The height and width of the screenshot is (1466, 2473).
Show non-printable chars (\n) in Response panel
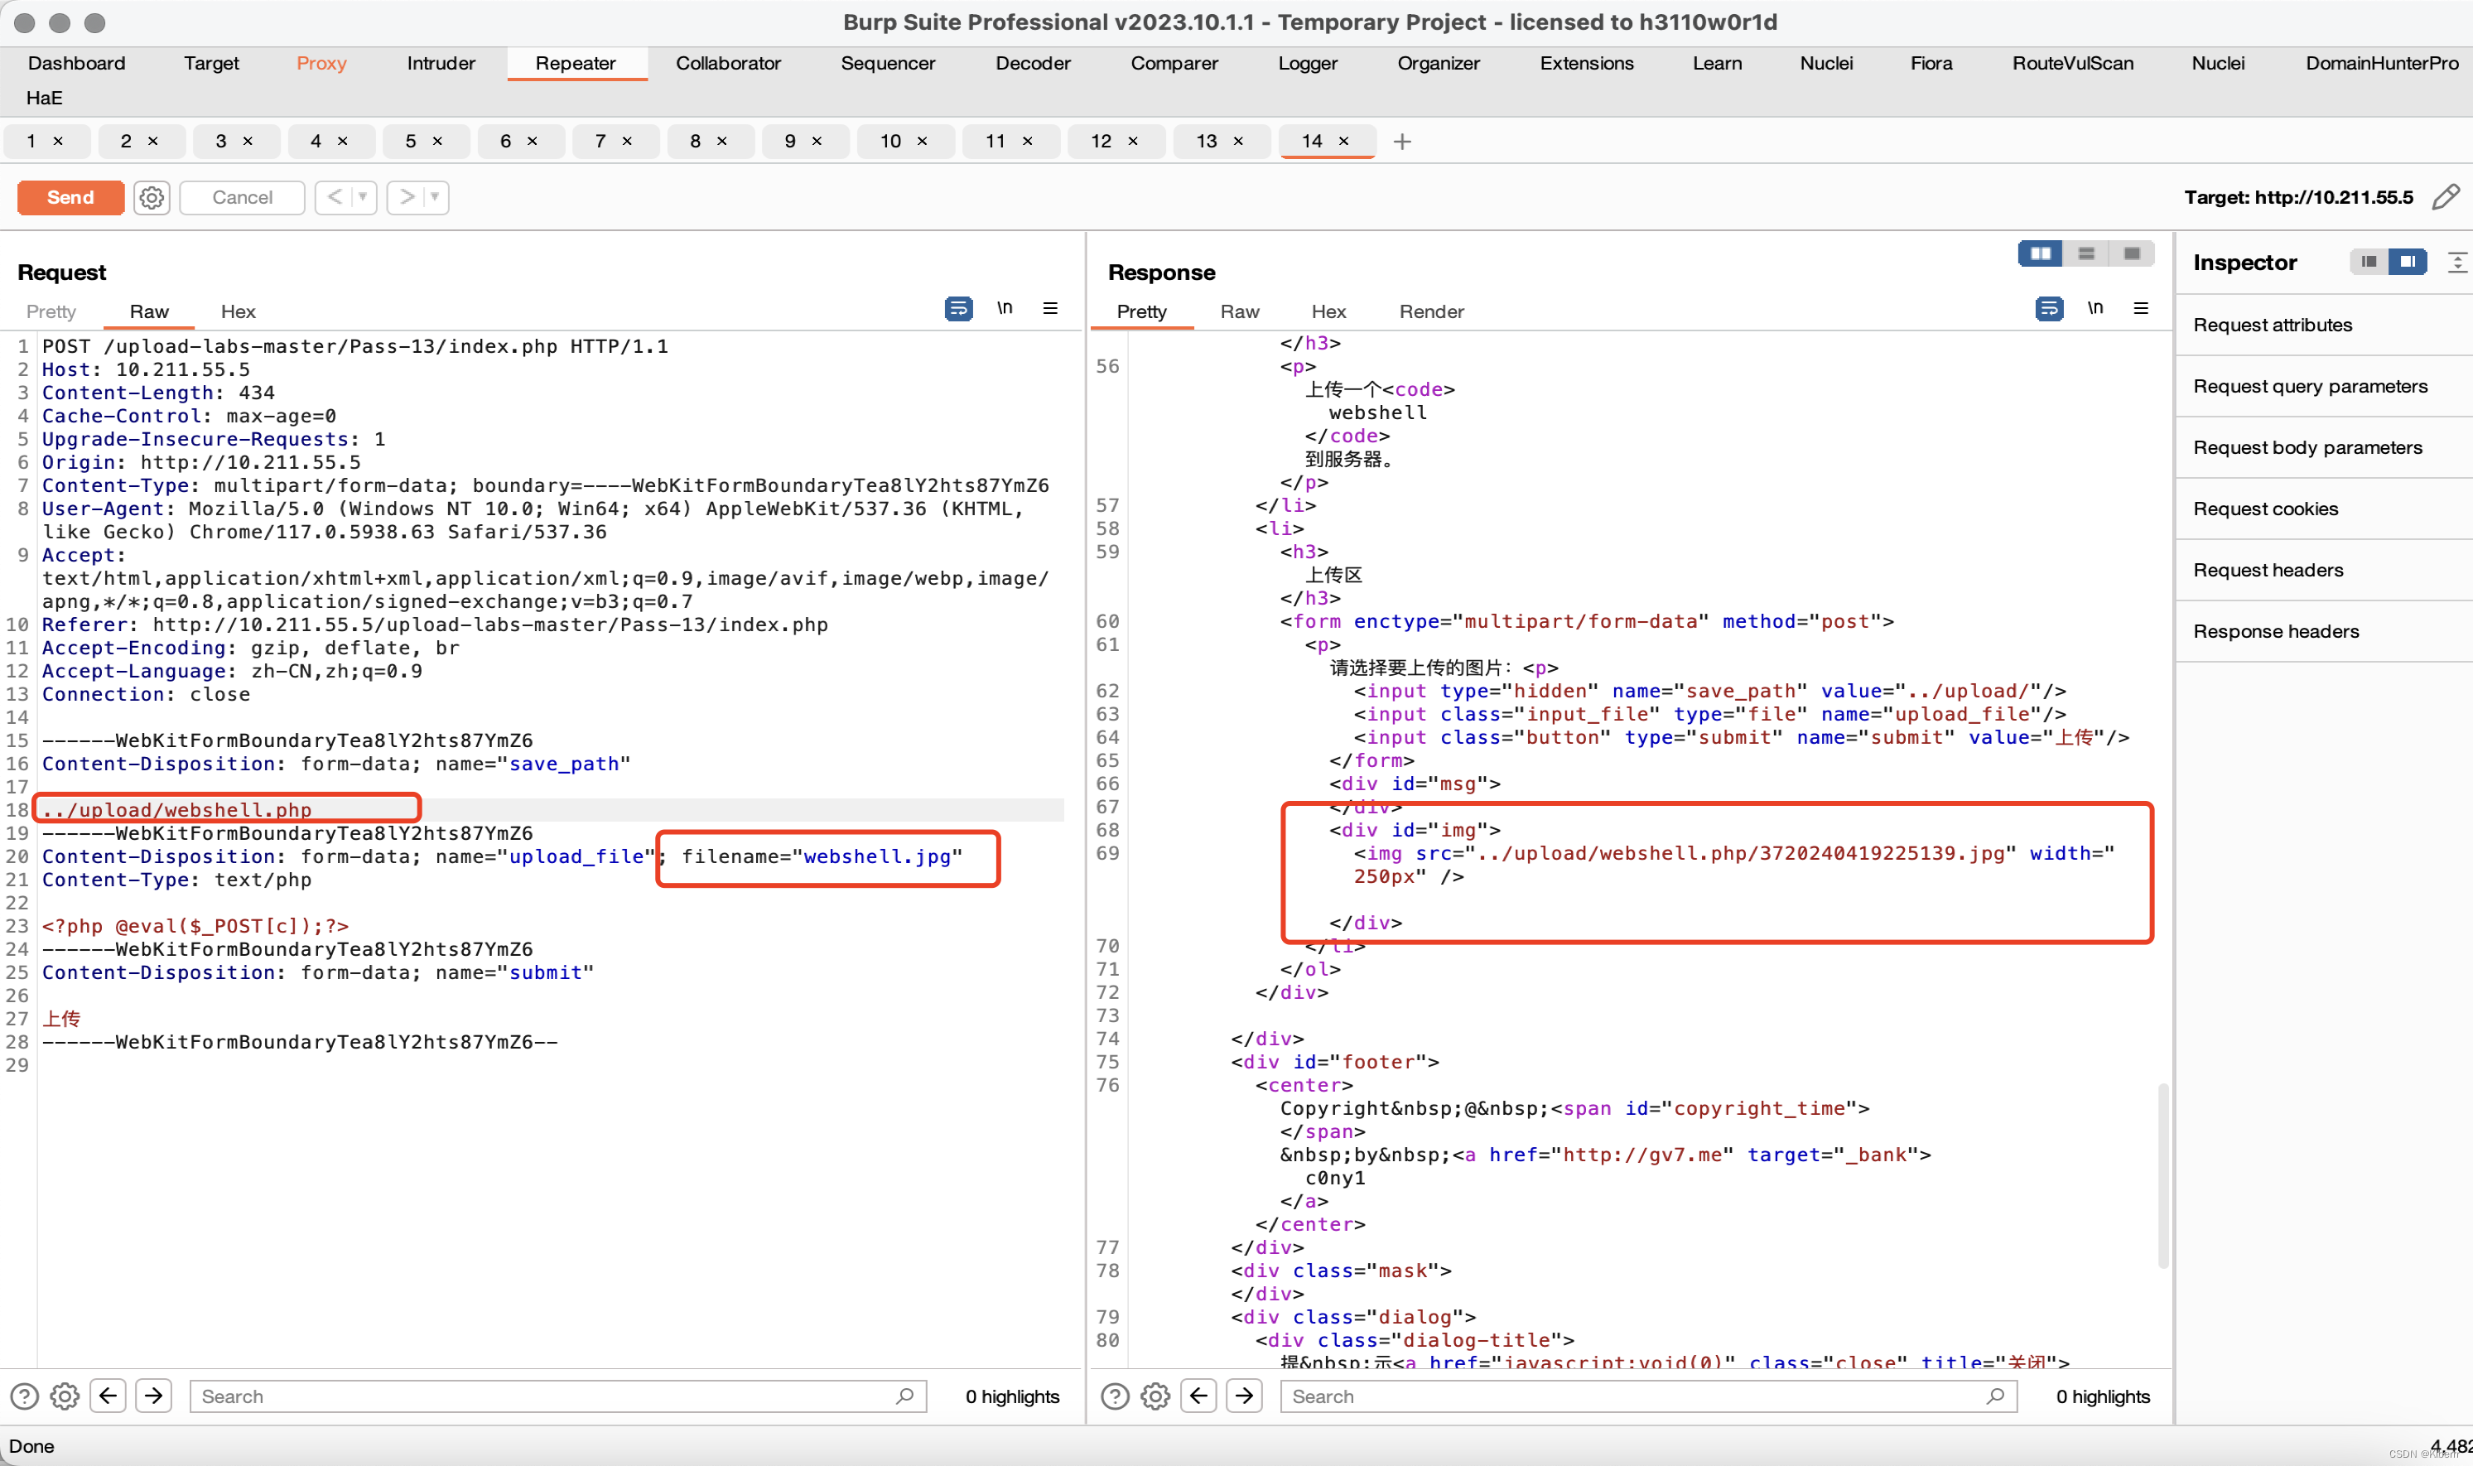click(2095, 309)
